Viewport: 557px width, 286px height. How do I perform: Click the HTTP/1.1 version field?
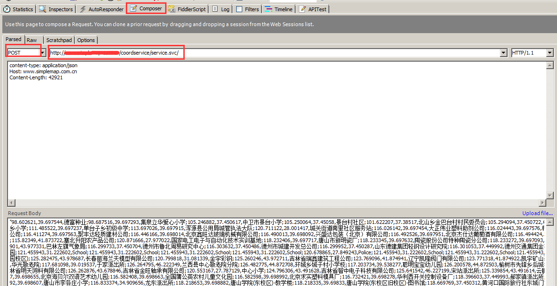coord(529,53)
